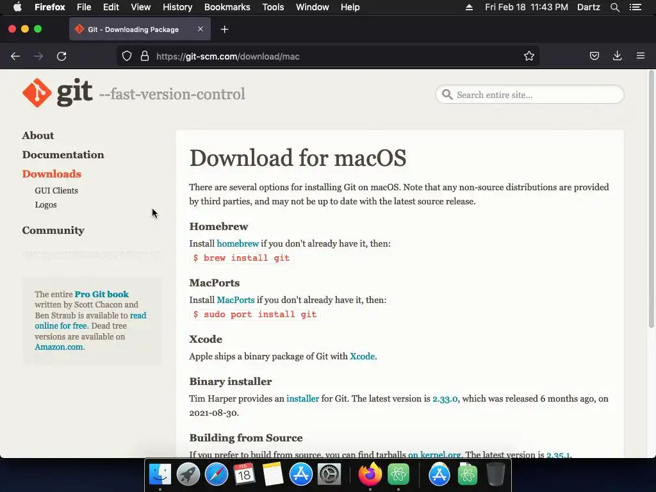
Task: Click the forward navigation arrow
Action: 38,56
